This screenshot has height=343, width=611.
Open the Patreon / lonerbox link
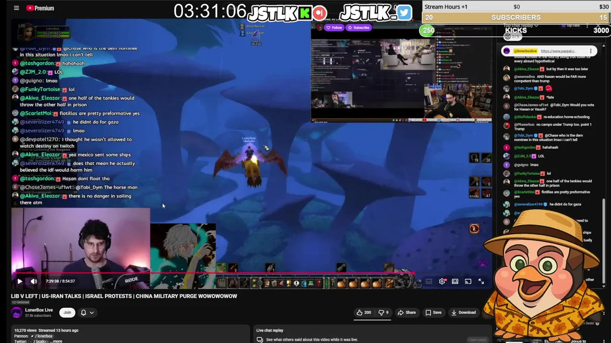(42, 336)
